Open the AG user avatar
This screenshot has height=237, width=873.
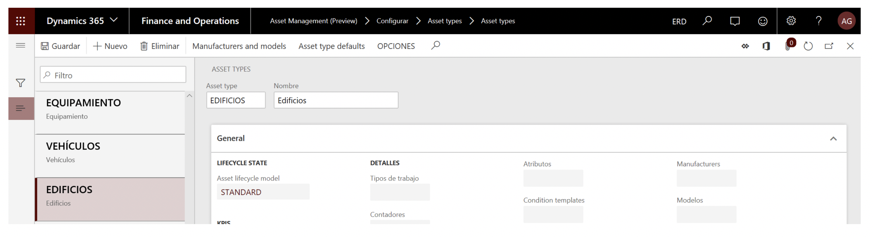pyautogui.click(x=846, y=21)
